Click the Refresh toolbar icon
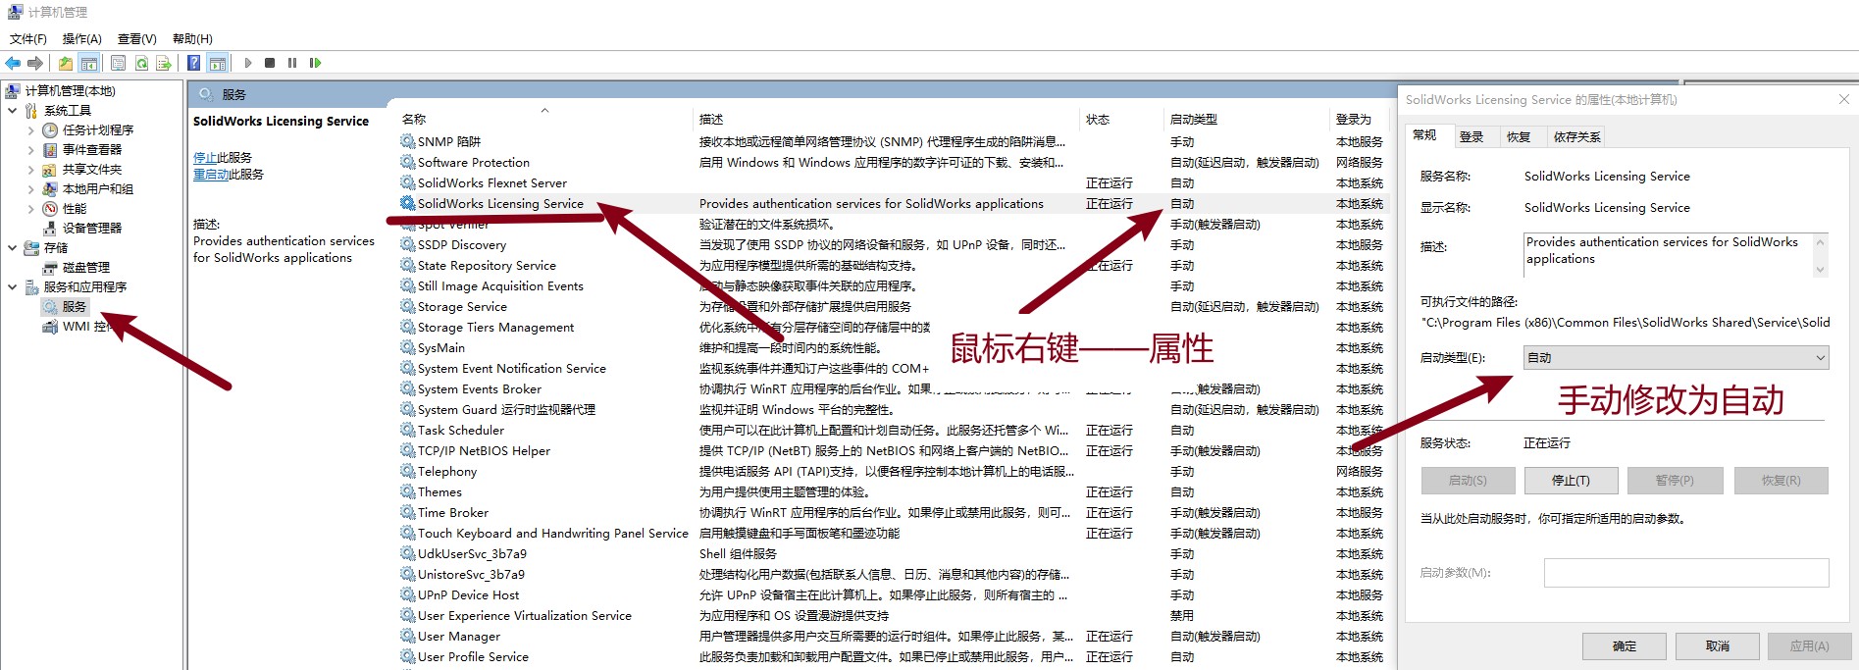The image size is (1859, 670). (141, 63)
